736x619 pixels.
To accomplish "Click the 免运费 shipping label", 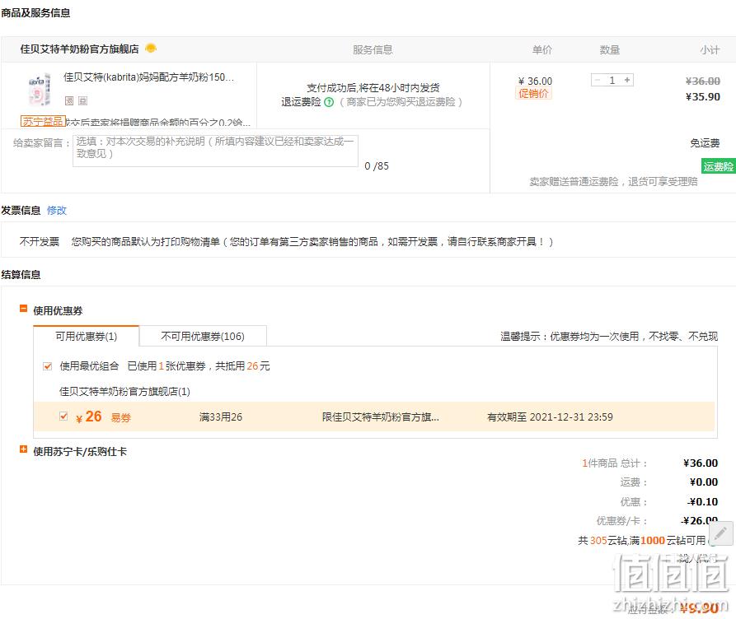I will pos(705,143).
